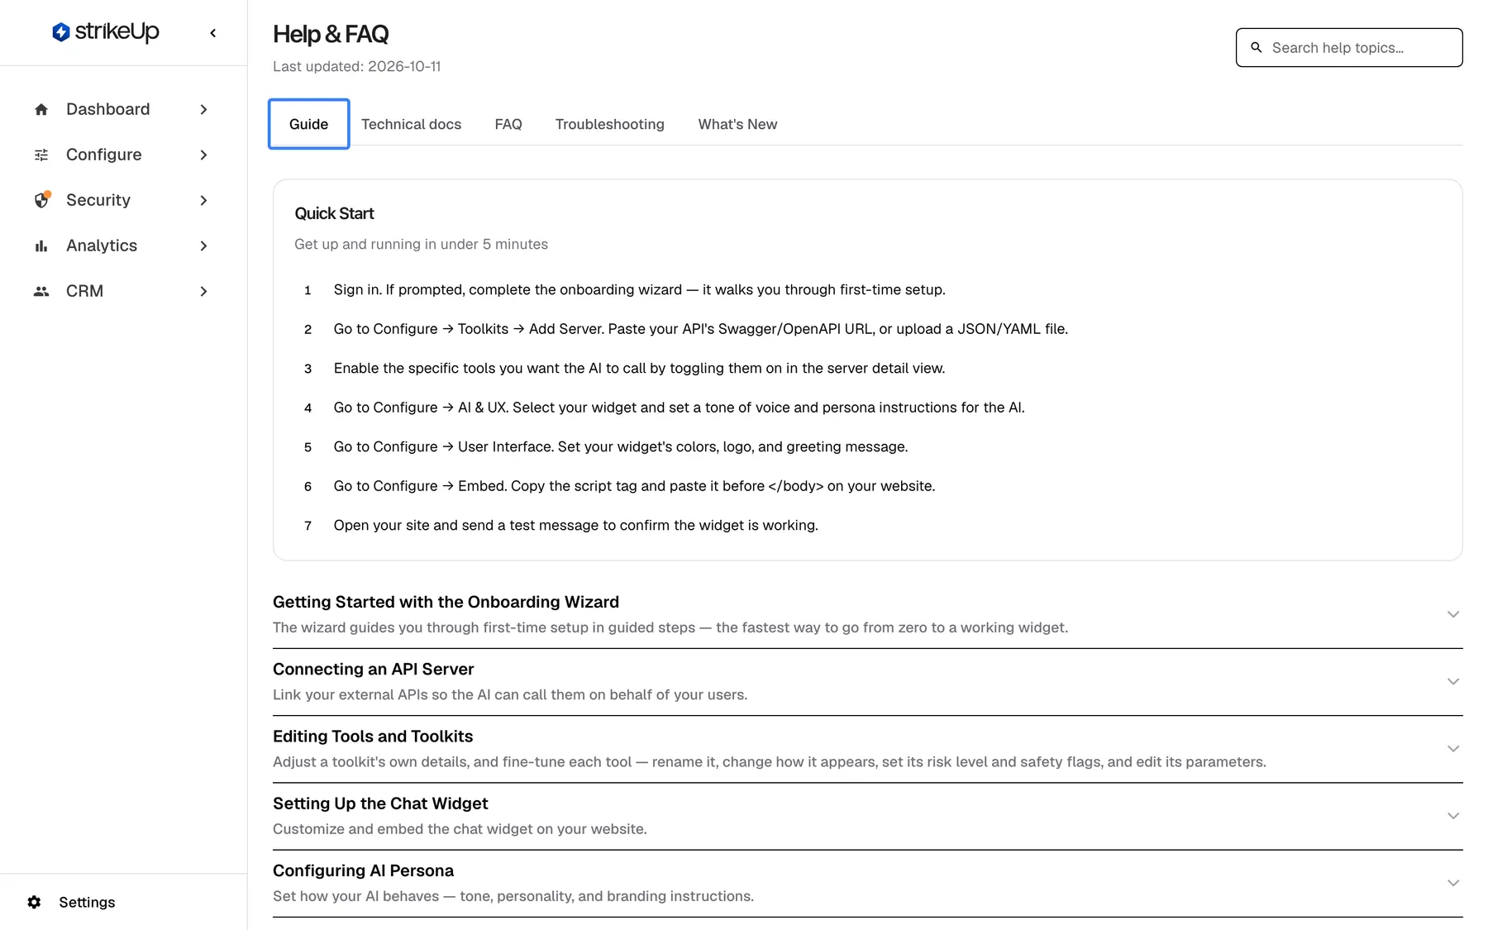Expand the Dashboard submenu chevron

pos(203,109)
